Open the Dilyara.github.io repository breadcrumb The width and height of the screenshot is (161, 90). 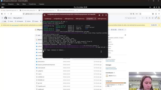(x=18, y=18)
